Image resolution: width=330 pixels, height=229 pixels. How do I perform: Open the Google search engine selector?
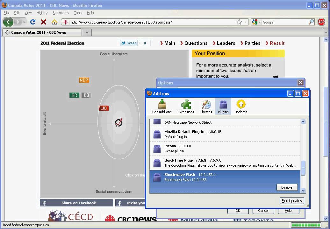(256, 22)
